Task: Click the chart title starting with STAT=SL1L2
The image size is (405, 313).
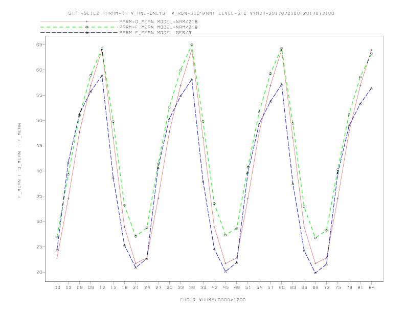Action: coord(201,13)
